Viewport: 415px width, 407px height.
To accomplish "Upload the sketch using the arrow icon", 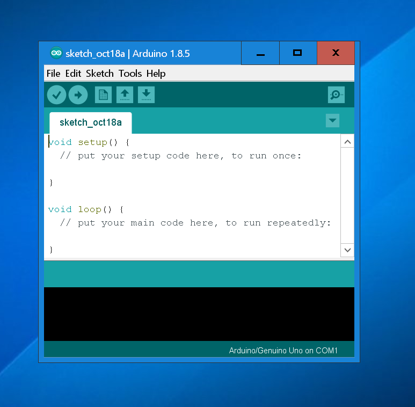I will tap(78, 95).
